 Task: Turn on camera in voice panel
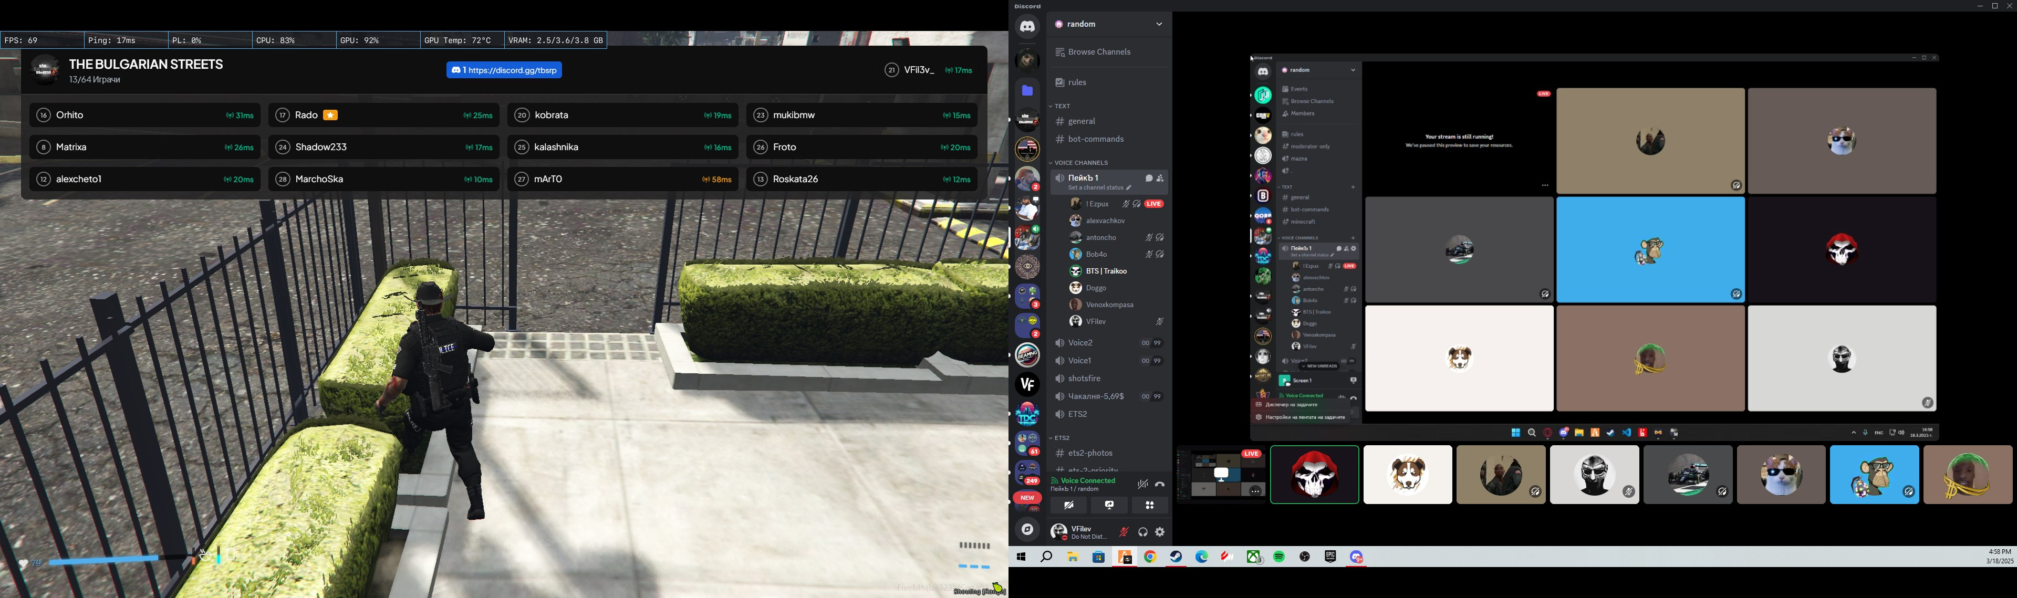[x=1069, y=506]
